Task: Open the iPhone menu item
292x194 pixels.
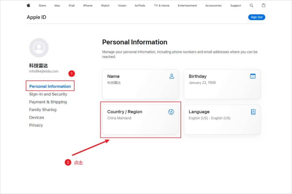Action: (x=88, y=5)
